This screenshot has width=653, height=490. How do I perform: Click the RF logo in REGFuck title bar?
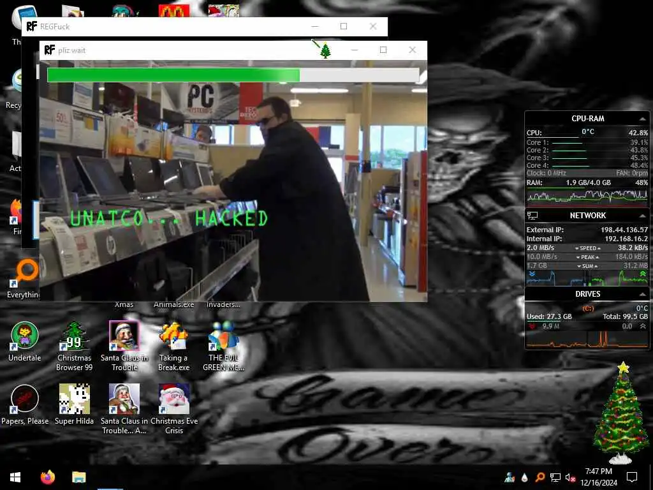pyautogui.click(x=32, y=26)
